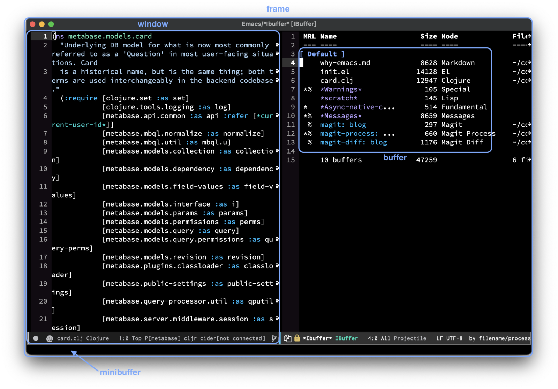The height and width of the screenshot is (389, 558).
Task: Click the git branch icon in card.clj modeline
Action: tap(274, 338)
